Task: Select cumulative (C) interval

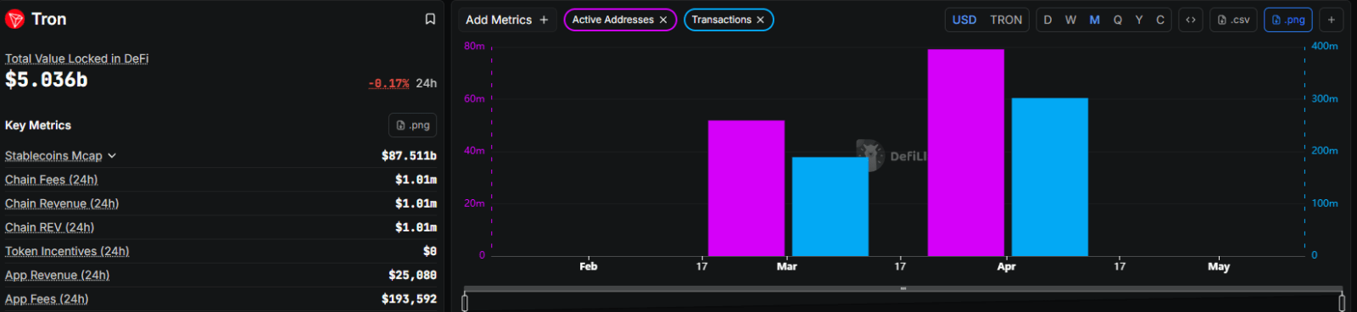Action: [1160, 19]
